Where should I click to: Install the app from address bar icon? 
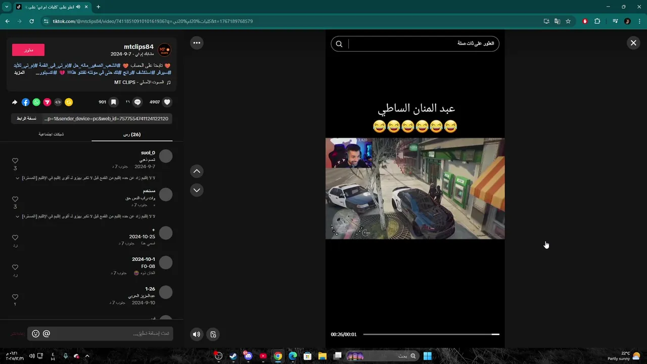[x=546, y=21]
